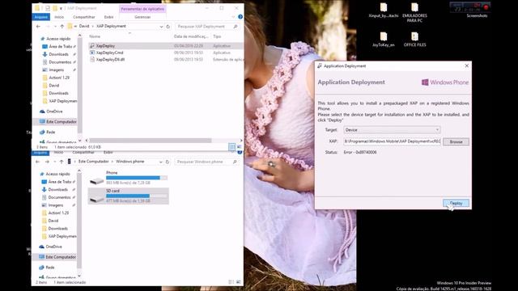Select OneDrive in top explorer sidebar
The height and width of the screenshot is (291, 518).
tap(54, 112)
